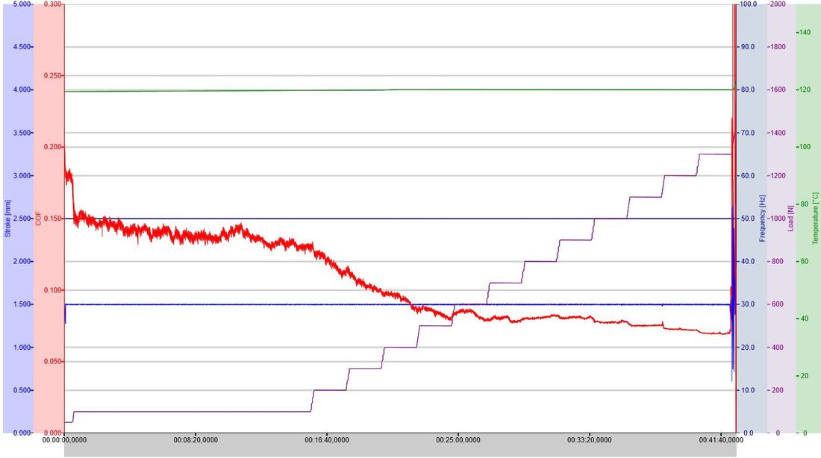Click the 90.0 tick on Frequency axis
The image size is (821, 458).
748,47
